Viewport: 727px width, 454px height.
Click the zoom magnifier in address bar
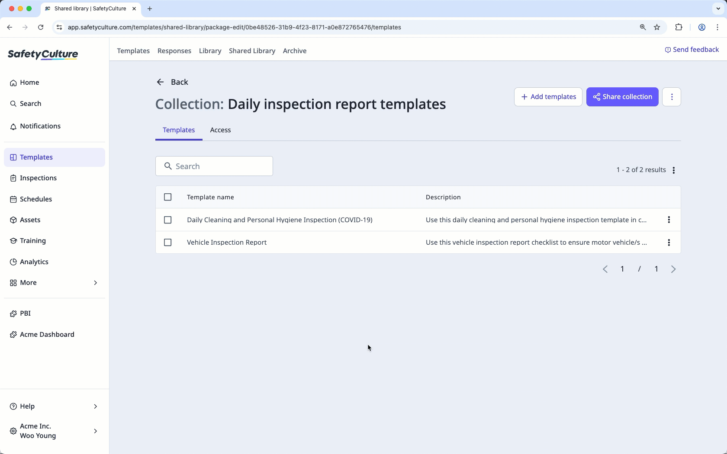tap(643, 27)
